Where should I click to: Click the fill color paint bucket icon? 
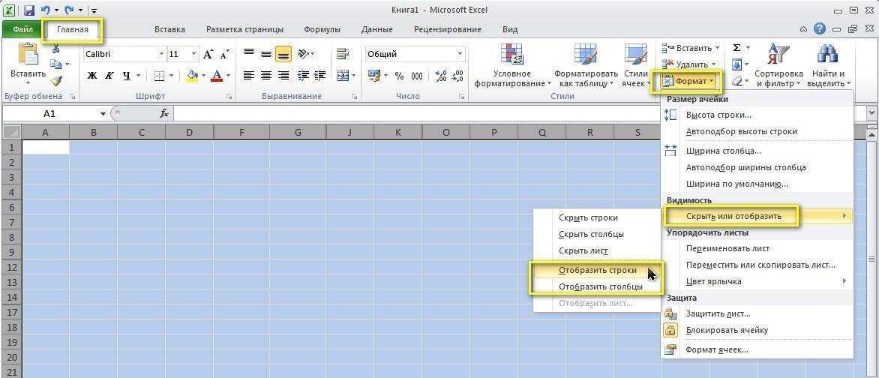(192, 75)
